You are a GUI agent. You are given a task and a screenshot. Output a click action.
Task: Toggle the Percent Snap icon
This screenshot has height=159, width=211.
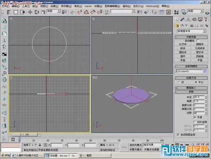[93, 12]
